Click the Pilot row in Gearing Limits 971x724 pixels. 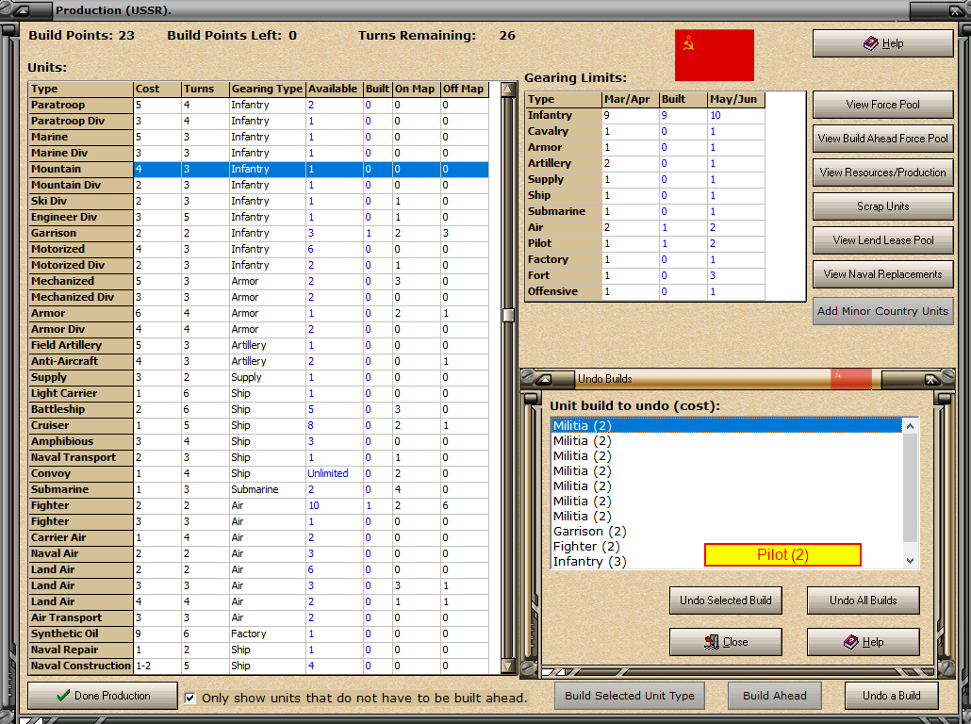646,243
